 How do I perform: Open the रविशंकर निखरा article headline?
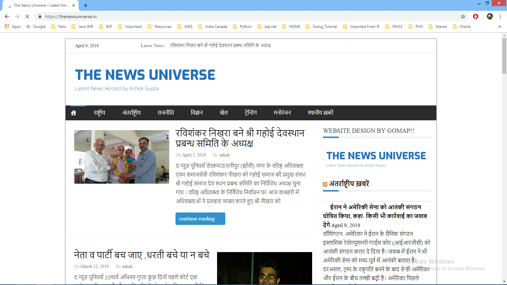[x=240, y=138]
